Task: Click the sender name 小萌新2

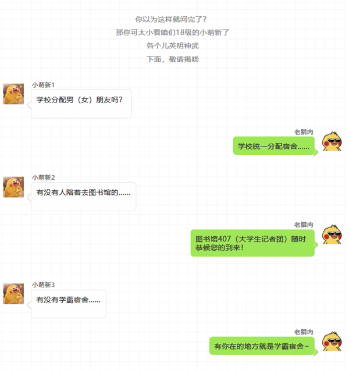Action: 43,177
